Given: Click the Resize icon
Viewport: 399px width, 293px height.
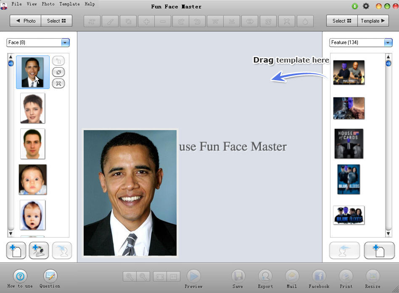Looking at the screenshot, I should 373,277.
